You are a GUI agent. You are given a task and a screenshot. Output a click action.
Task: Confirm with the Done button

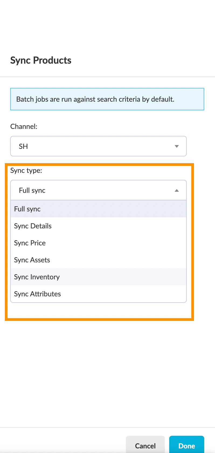(x=186, y=445)
